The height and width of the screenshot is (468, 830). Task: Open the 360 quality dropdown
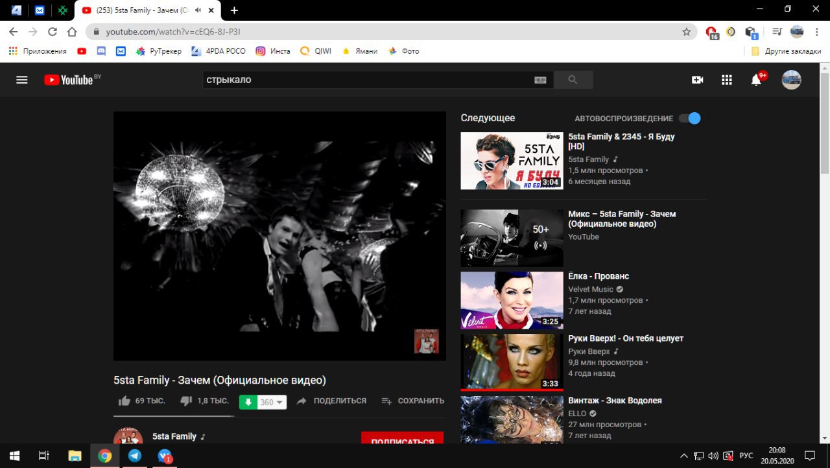272,402
